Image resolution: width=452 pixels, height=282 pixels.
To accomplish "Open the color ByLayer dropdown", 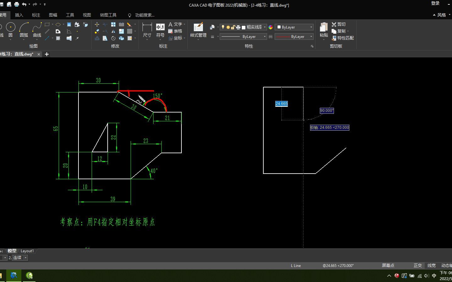I will 294,27.
